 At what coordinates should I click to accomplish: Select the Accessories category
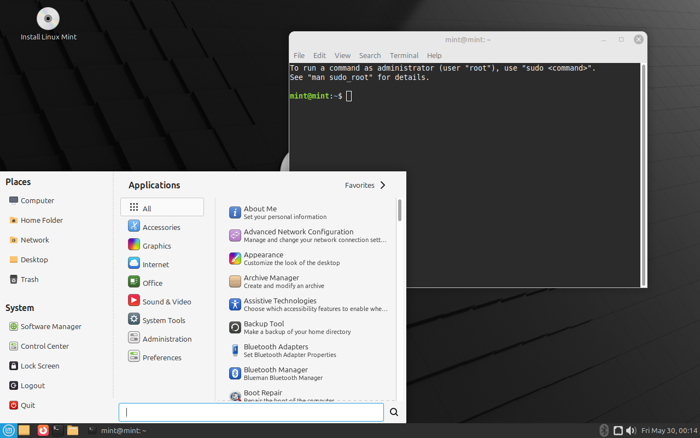click(x=162, y=226)
